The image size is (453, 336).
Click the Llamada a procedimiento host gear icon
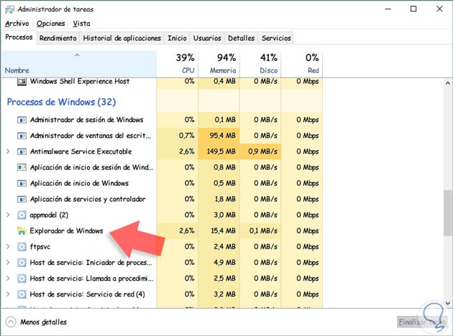coord(22,279)
